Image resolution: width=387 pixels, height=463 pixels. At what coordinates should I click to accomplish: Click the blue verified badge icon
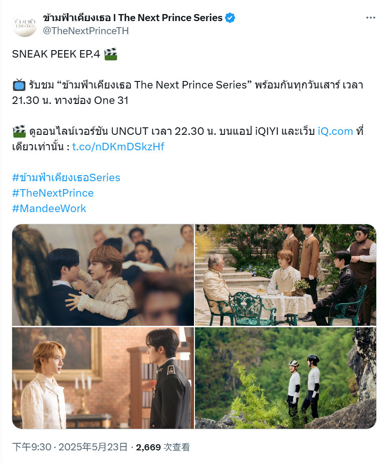pyautogui.click(x=230, y=18)
